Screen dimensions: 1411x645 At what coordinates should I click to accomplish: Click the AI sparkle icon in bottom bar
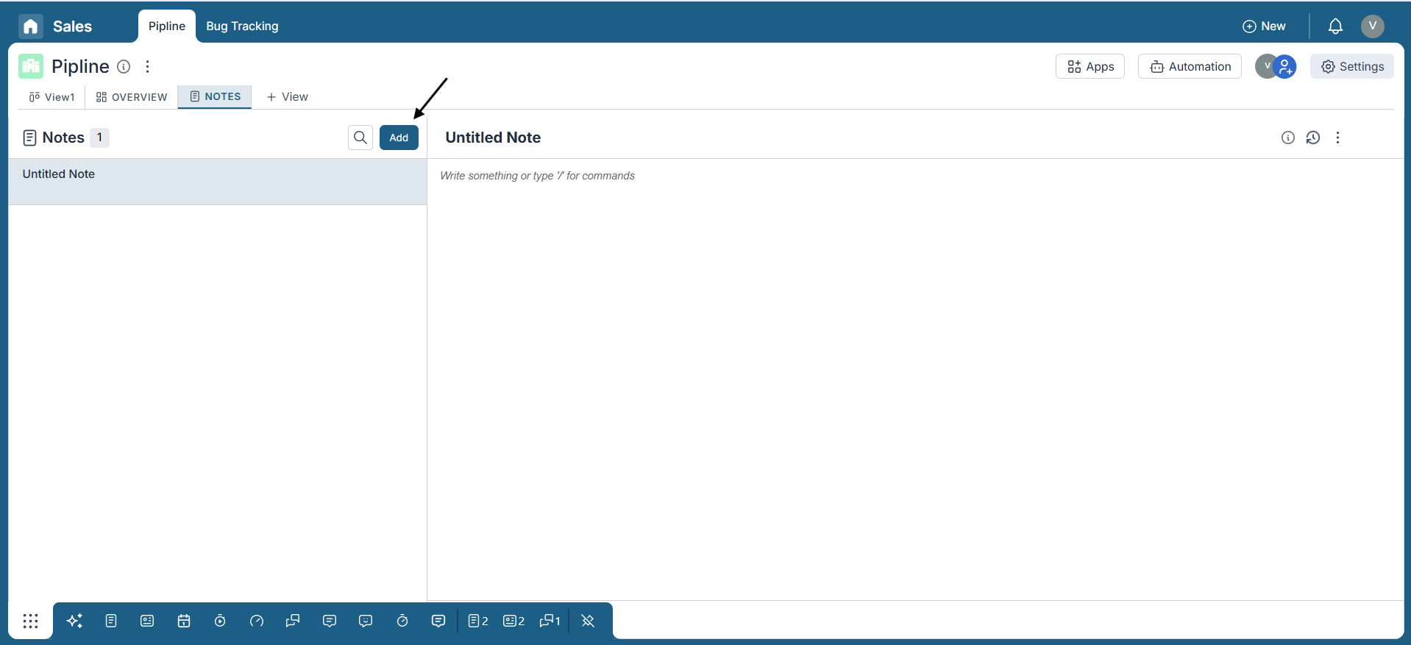point(74,621)
